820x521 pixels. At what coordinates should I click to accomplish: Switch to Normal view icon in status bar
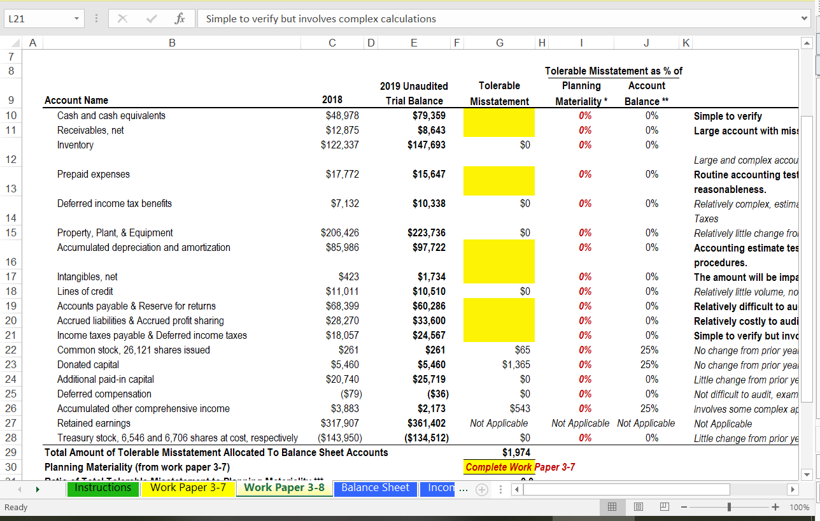tap(612, 508)
